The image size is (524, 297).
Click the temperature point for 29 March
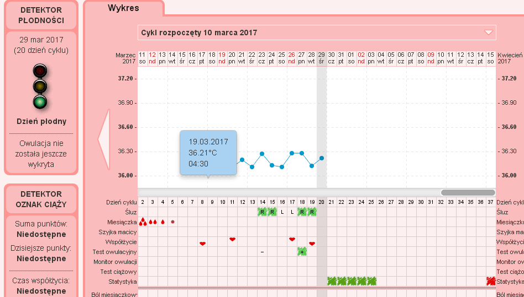click(x=322, y=158)
